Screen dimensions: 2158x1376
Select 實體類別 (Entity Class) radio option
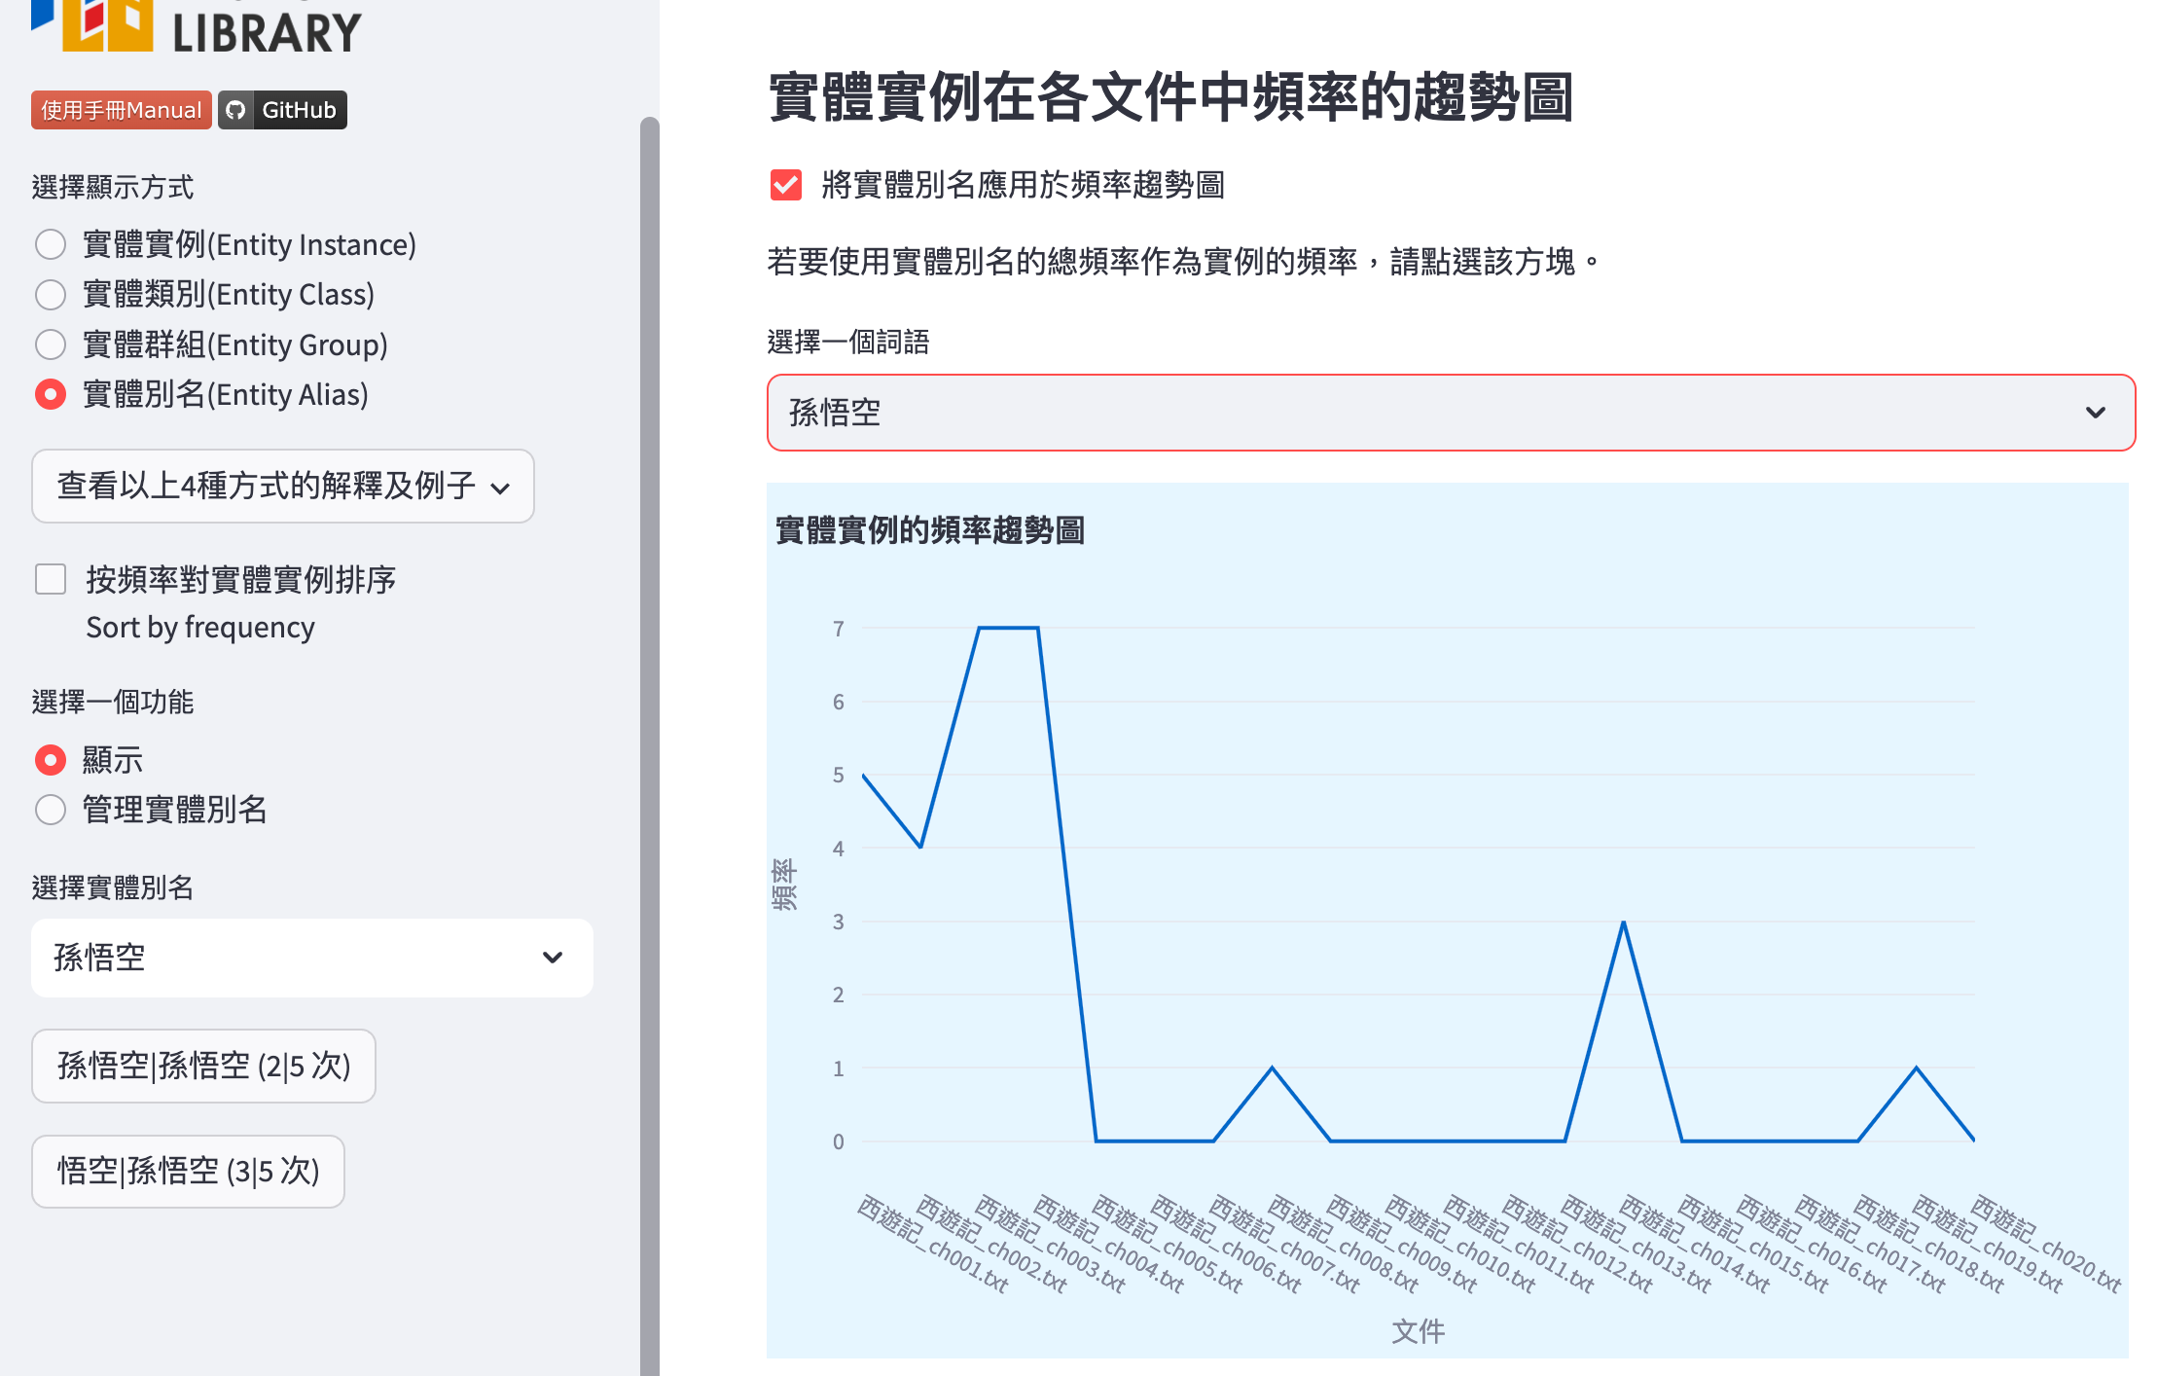51,295
